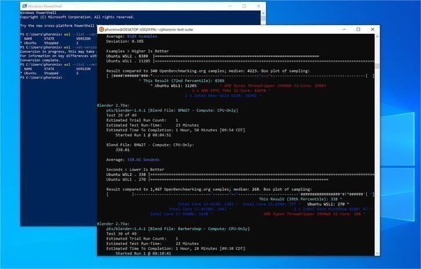Click the Ubuntu icon in the terminal title bar
This screenshot has width=421, height=269.
click(x=102, y=29)
